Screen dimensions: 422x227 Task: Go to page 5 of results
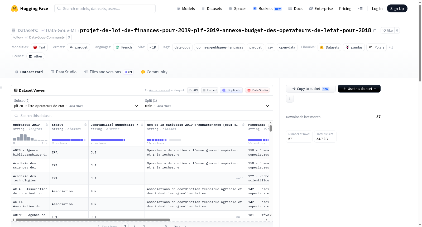pyautogui.click(x=166, y=226)
